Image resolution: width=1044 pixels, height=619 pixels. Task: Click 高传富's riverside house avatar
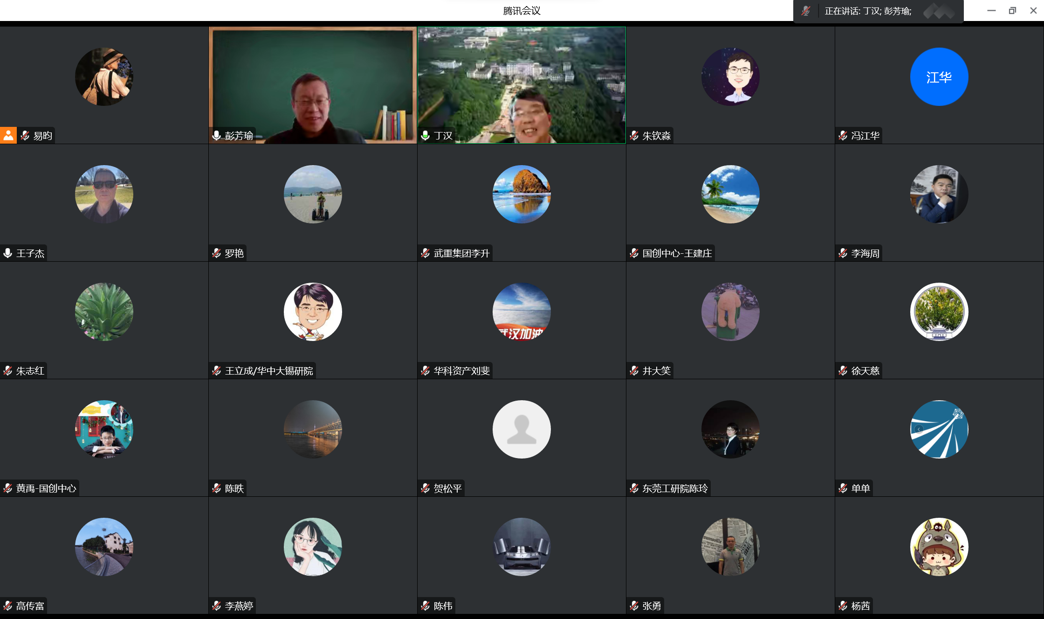(x=104, y=547)
